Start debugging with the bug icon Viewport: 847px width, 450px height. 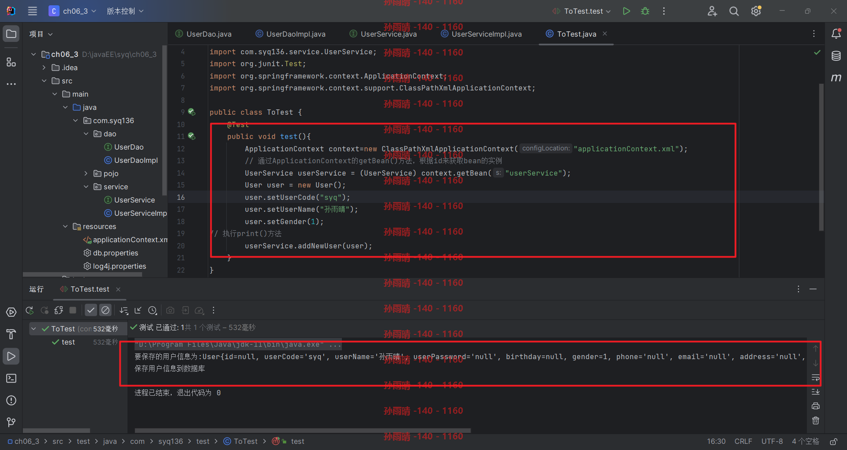(645, 11)
